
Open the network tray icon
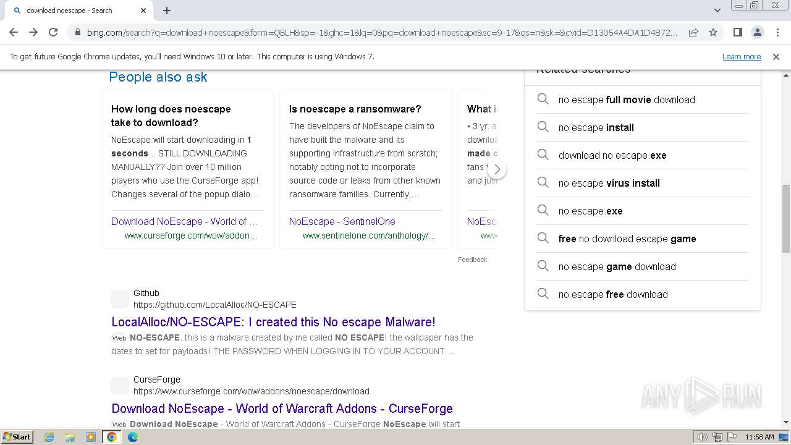(x=717, y=437)
